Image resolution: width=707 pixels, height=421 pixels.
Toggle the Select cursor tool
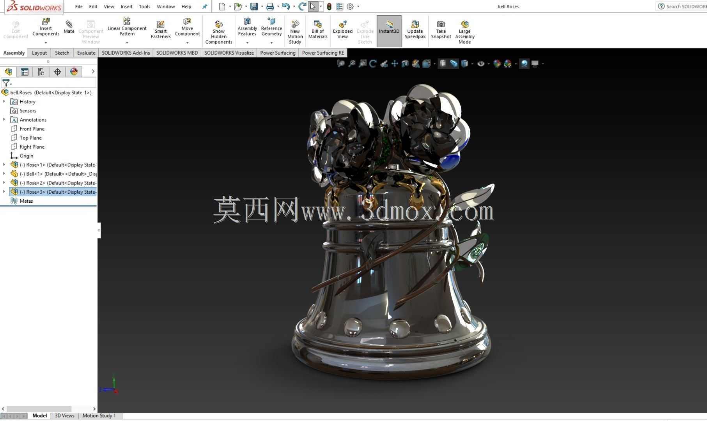tap(313, 7)
